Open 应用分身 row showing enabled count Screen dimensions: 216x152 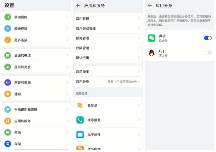[x=107, y=82]
